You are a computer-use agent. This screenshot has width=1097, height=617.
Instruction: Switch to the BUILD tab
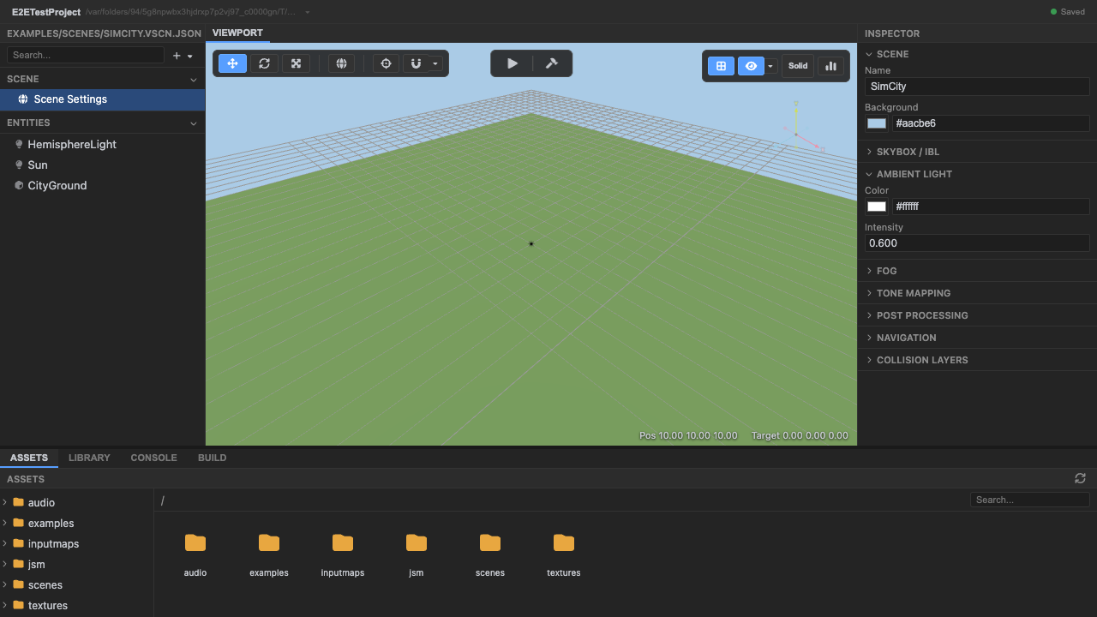click(x=212, y=458)
